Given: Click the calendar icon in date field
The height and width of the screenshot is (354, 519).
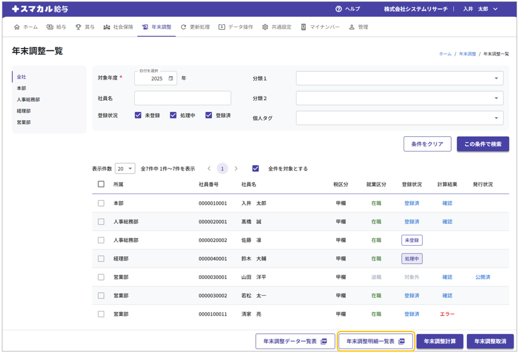Looking at the screenshot, I should tap(171, 78).
